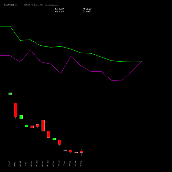This screenshot has width=172, height=172.
Task: Click the '30 Jul' date label
Action: tap(20, 164)
